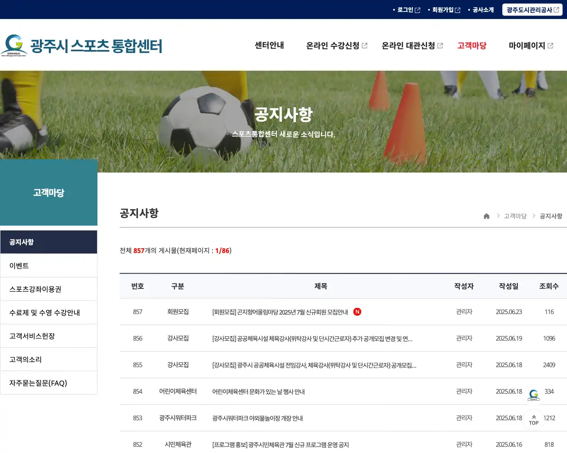The height and width of the screenshot is (453, 567).
Task: Click the 광주도시관리공사 button
Action: 532,10
